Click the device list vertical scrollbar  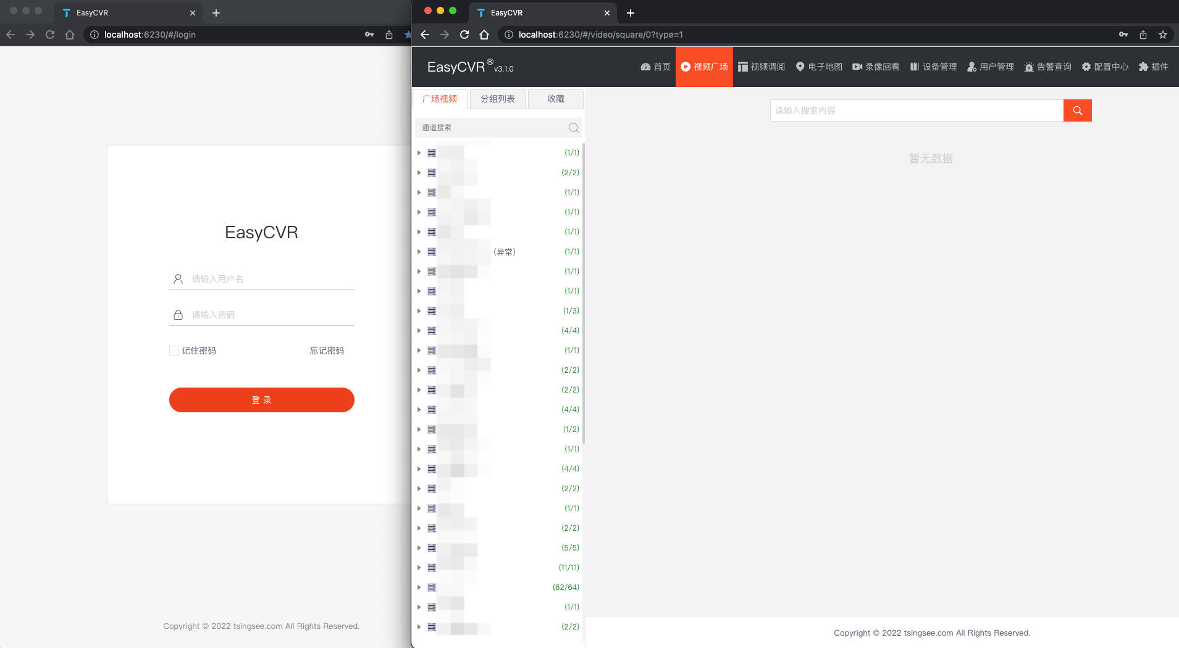[584, 293]
